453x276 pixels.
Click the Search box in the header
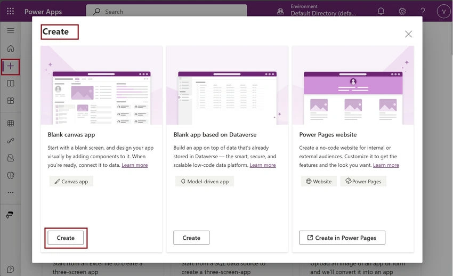tap(166, 12)
